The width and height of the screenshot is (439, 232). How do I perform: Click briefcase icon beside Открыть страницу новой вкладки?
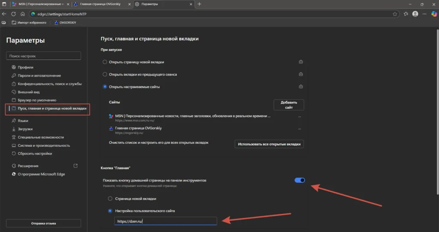[x=301, y=62]
